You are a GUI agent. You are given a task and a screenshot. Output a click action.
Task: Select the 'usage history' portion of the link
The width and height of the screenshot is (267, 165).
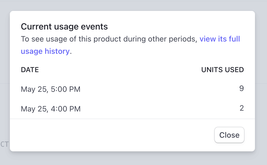pos(45,51)
